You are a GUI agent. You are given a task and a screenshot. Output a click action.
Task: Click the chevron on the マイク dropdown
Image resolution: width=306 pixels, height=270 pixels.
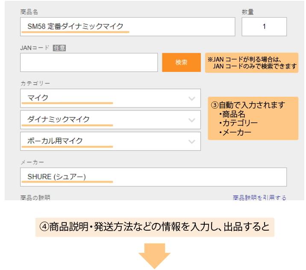pyautogui.click(x=191, y=98)
